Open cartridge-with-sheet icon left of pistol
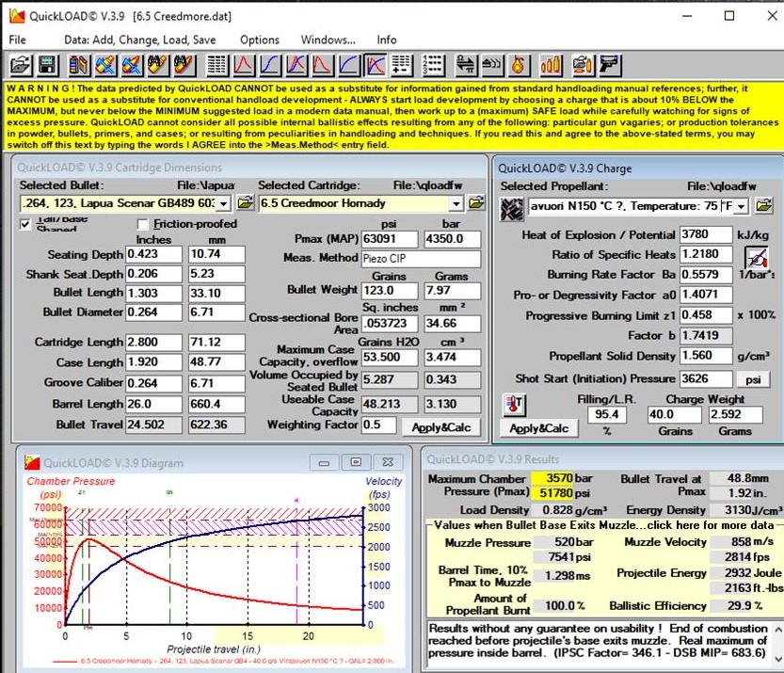The height and width of the screenshot is (673, 784). click(583, 66)
